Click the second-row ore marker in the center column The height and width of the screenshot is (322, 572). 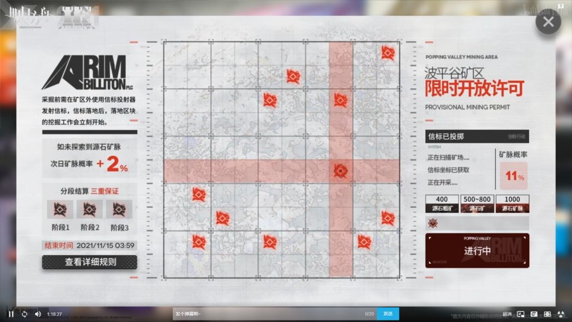tap(270, 100)
